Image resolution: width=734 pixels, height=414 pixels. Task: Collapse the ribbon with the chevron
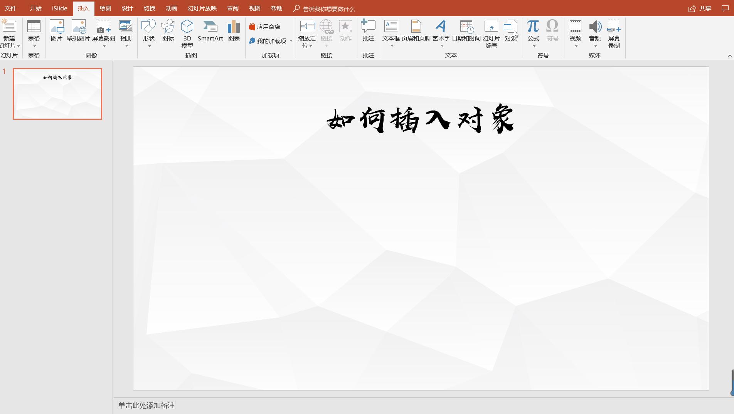pos(729,56)
